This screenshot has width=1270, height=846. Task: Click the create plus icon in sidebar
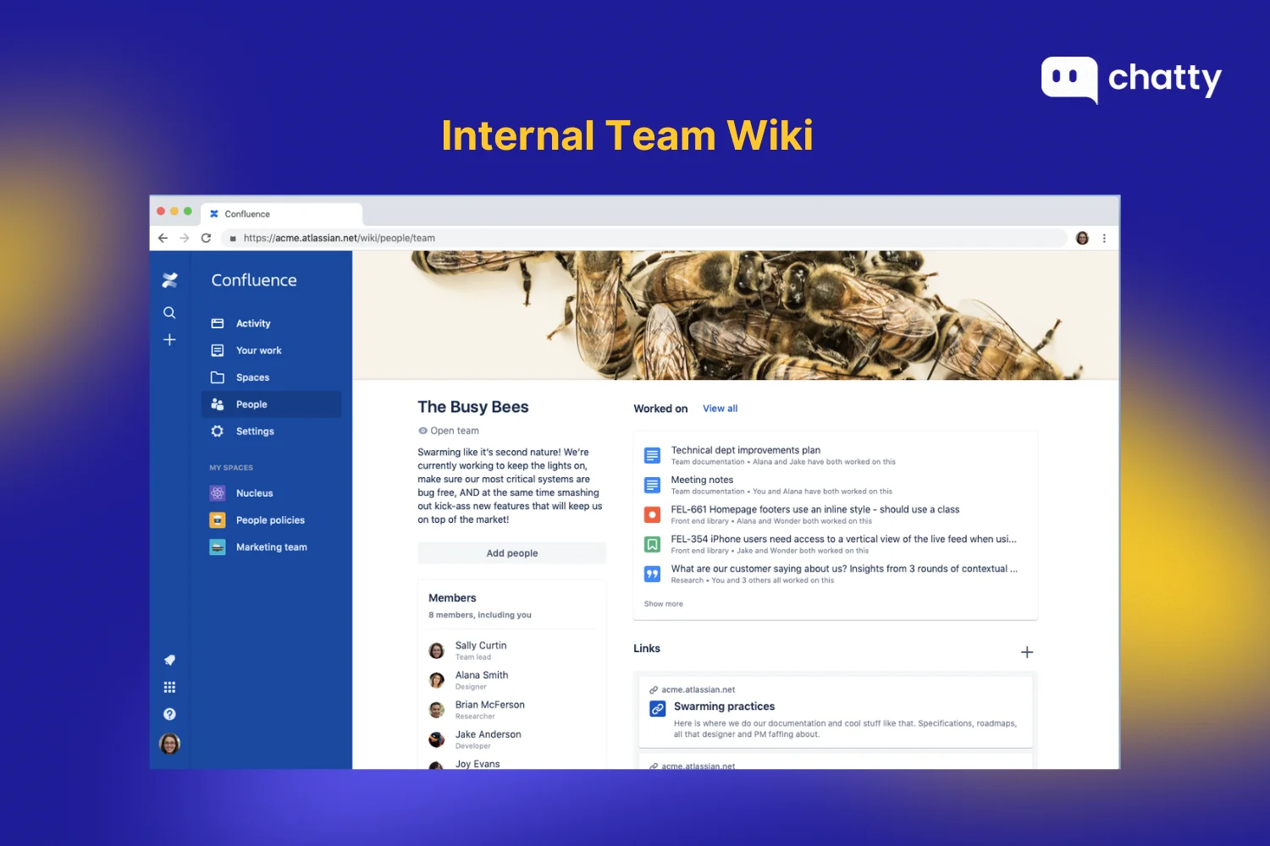169,340
